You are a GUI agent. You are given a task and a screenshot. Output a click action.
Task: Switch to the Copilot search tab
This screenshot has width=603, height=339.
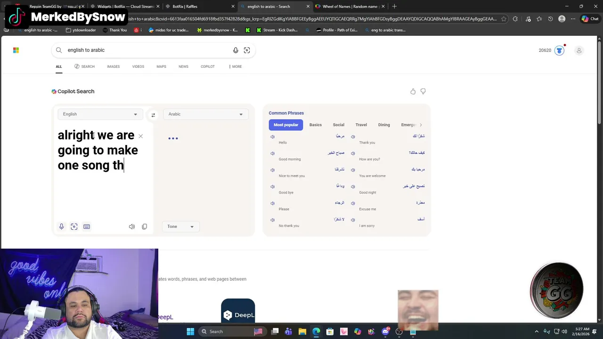coord(208,66)
